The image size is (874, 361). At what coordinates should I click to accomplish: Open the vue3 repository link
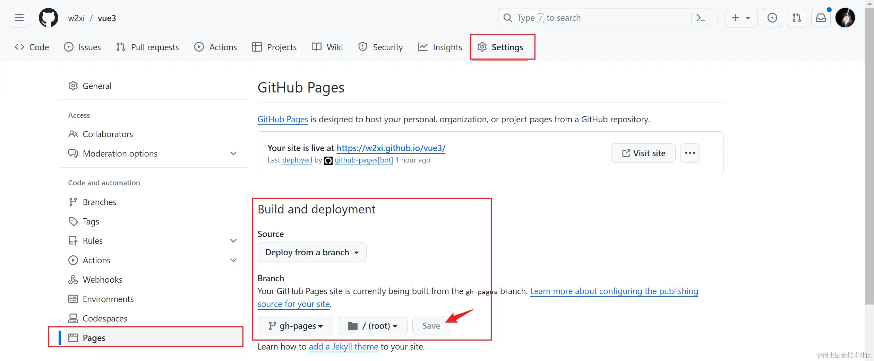point(107,18)
